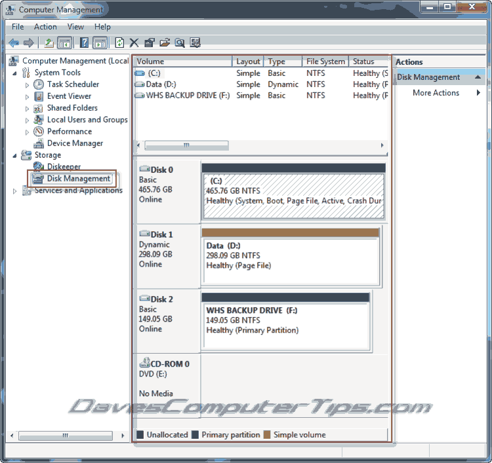This screenshot has height=463, width=492.
Task: Select WHS BACKUP DRIVE 149.05 GB block
Action: tap(286, 325)
